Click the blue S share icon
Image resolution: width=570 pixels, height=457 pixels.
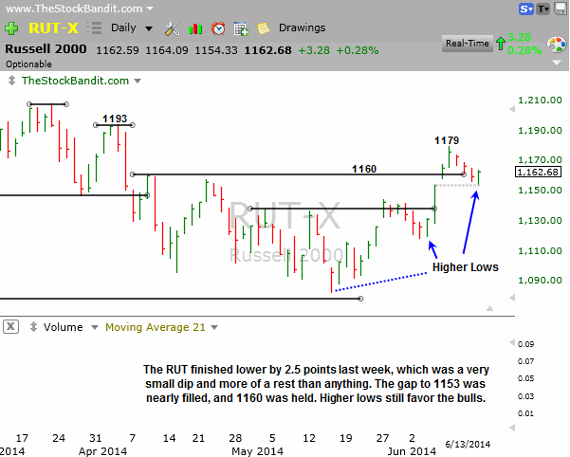[x=526, y=9]
